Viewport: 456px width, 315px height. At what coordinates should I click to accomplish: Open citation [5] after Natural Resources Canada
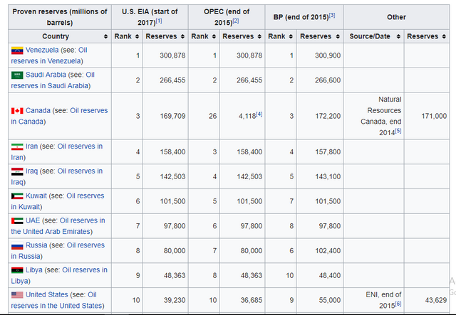tap(398, 131)
